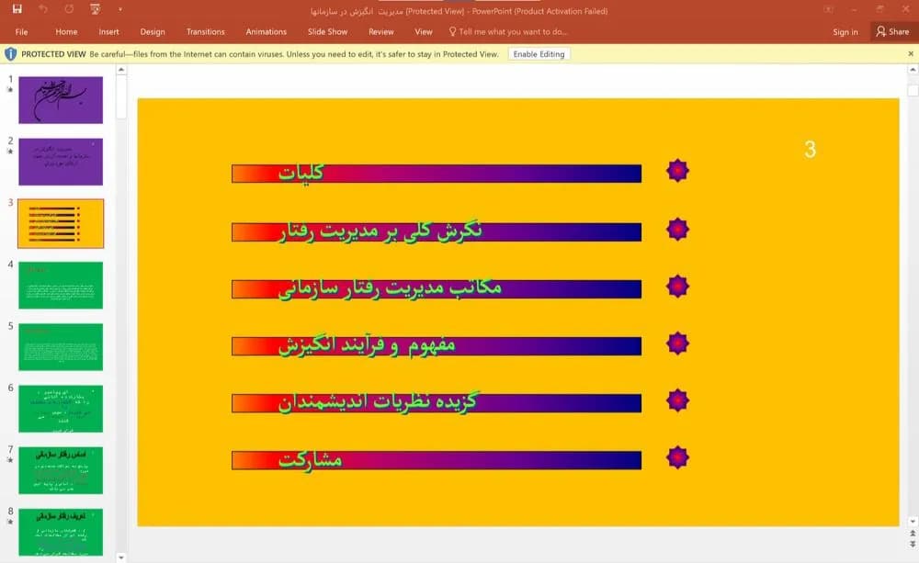Select slide 5 thumbnail

[61, 347]
